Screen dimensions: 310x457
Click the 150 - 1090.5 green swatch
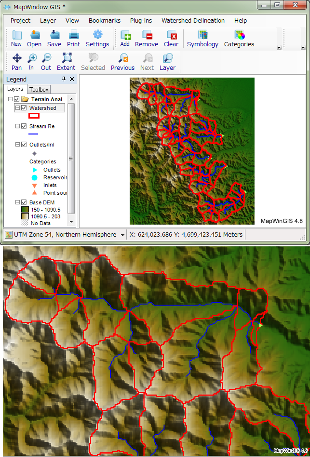pyautogui.click(x=25, y=210)
